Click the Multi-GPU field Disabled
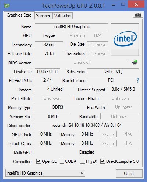Image resolution: width=147 pixels, height=182 pixels. [x=87, y=152]
